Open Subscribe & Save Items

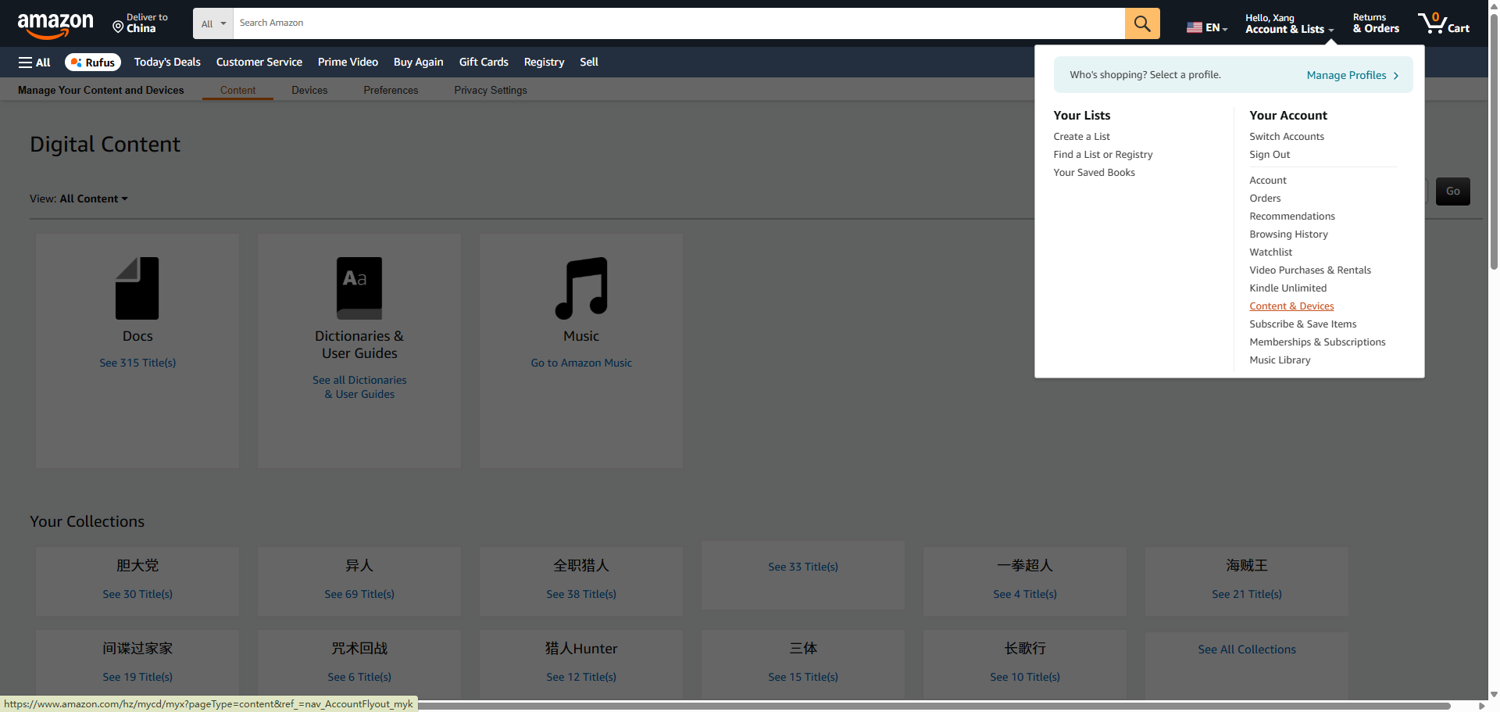coord(1302,324)
